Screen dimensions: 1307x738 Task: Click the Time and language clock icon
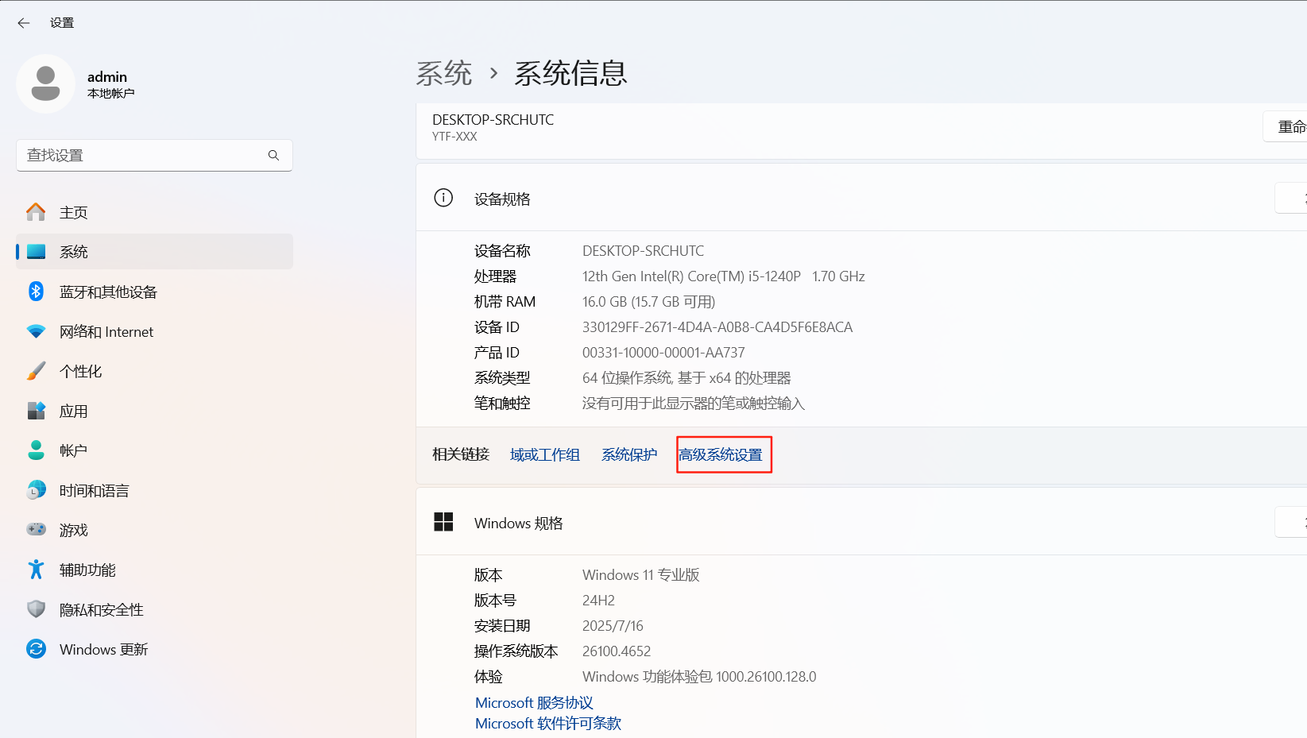click(x=36, y=490)
